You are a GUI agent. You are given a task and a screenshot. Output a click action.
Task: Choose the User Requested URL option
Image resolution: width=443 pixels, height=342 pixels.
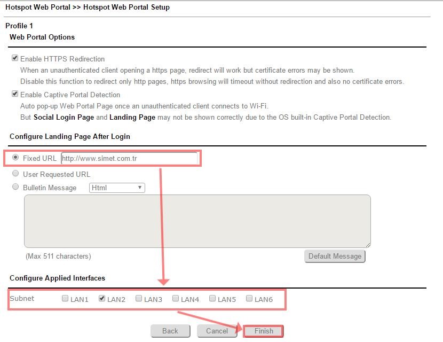pyautogui.click(x=15, y=174)
